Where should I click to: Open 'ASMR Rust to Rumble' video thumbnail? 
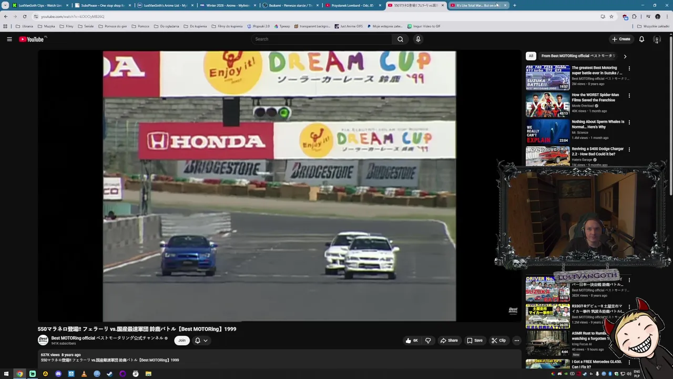coord(547,343)
